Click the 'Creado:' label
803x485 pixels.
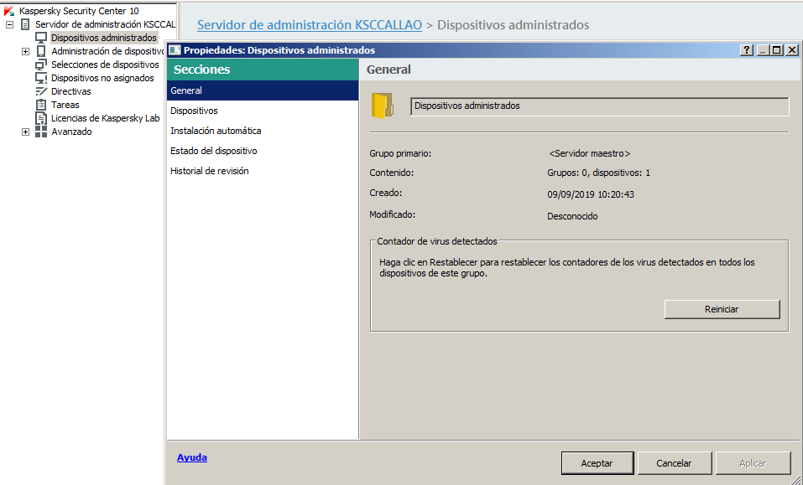[x=386, y=193]
